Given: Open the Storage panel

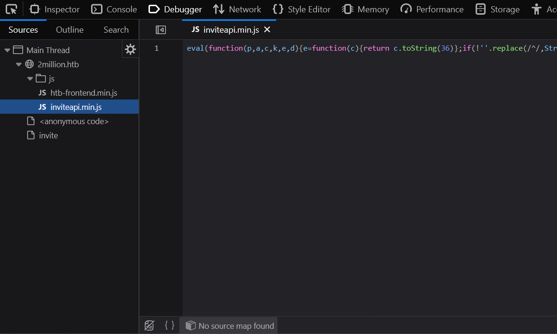Looking at the screenshot, I should coord(497,9).
